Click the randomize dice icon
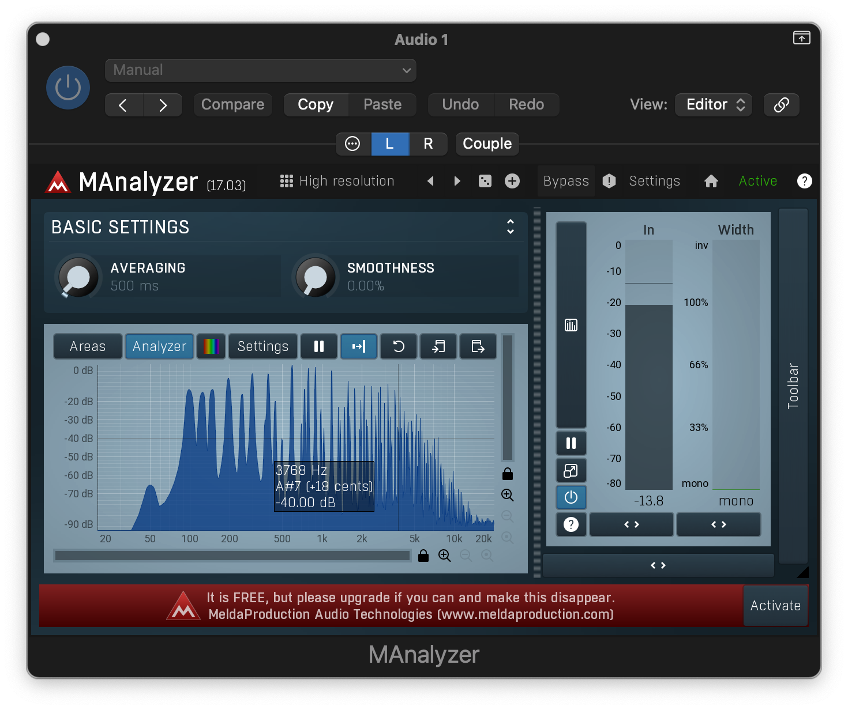The width and height of the screenshot is (848, 710). point(485,181)
